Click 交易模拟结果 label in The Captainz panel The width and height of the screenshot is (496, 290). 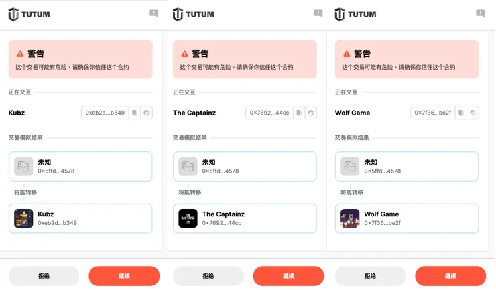190,137
